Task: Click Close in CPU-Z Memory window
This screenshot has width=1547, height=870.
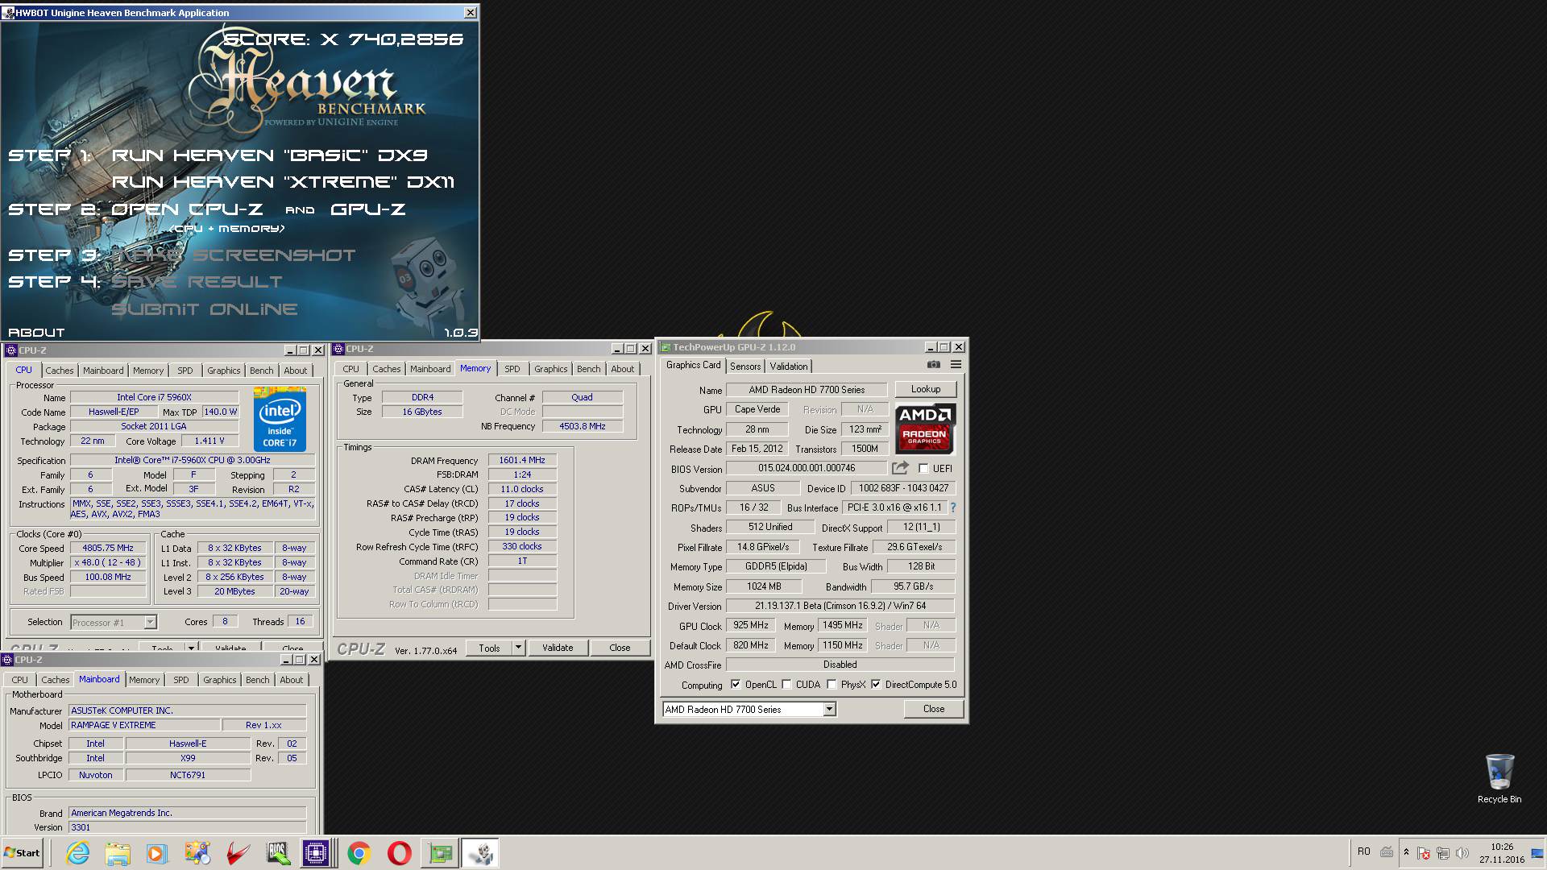Action: [620, 648]
